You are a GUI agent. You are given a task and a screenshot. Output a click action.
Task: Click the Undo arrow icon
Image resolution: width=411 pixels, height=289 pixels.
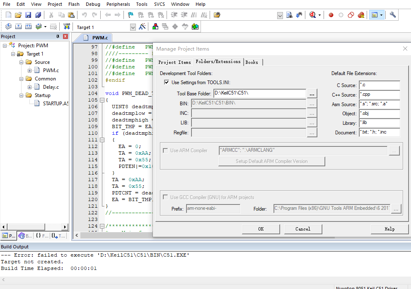point(84,15)
